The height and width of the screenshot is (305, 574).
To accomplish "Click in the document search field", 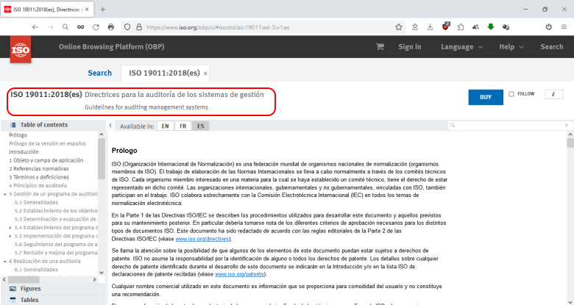I will 507,125.
